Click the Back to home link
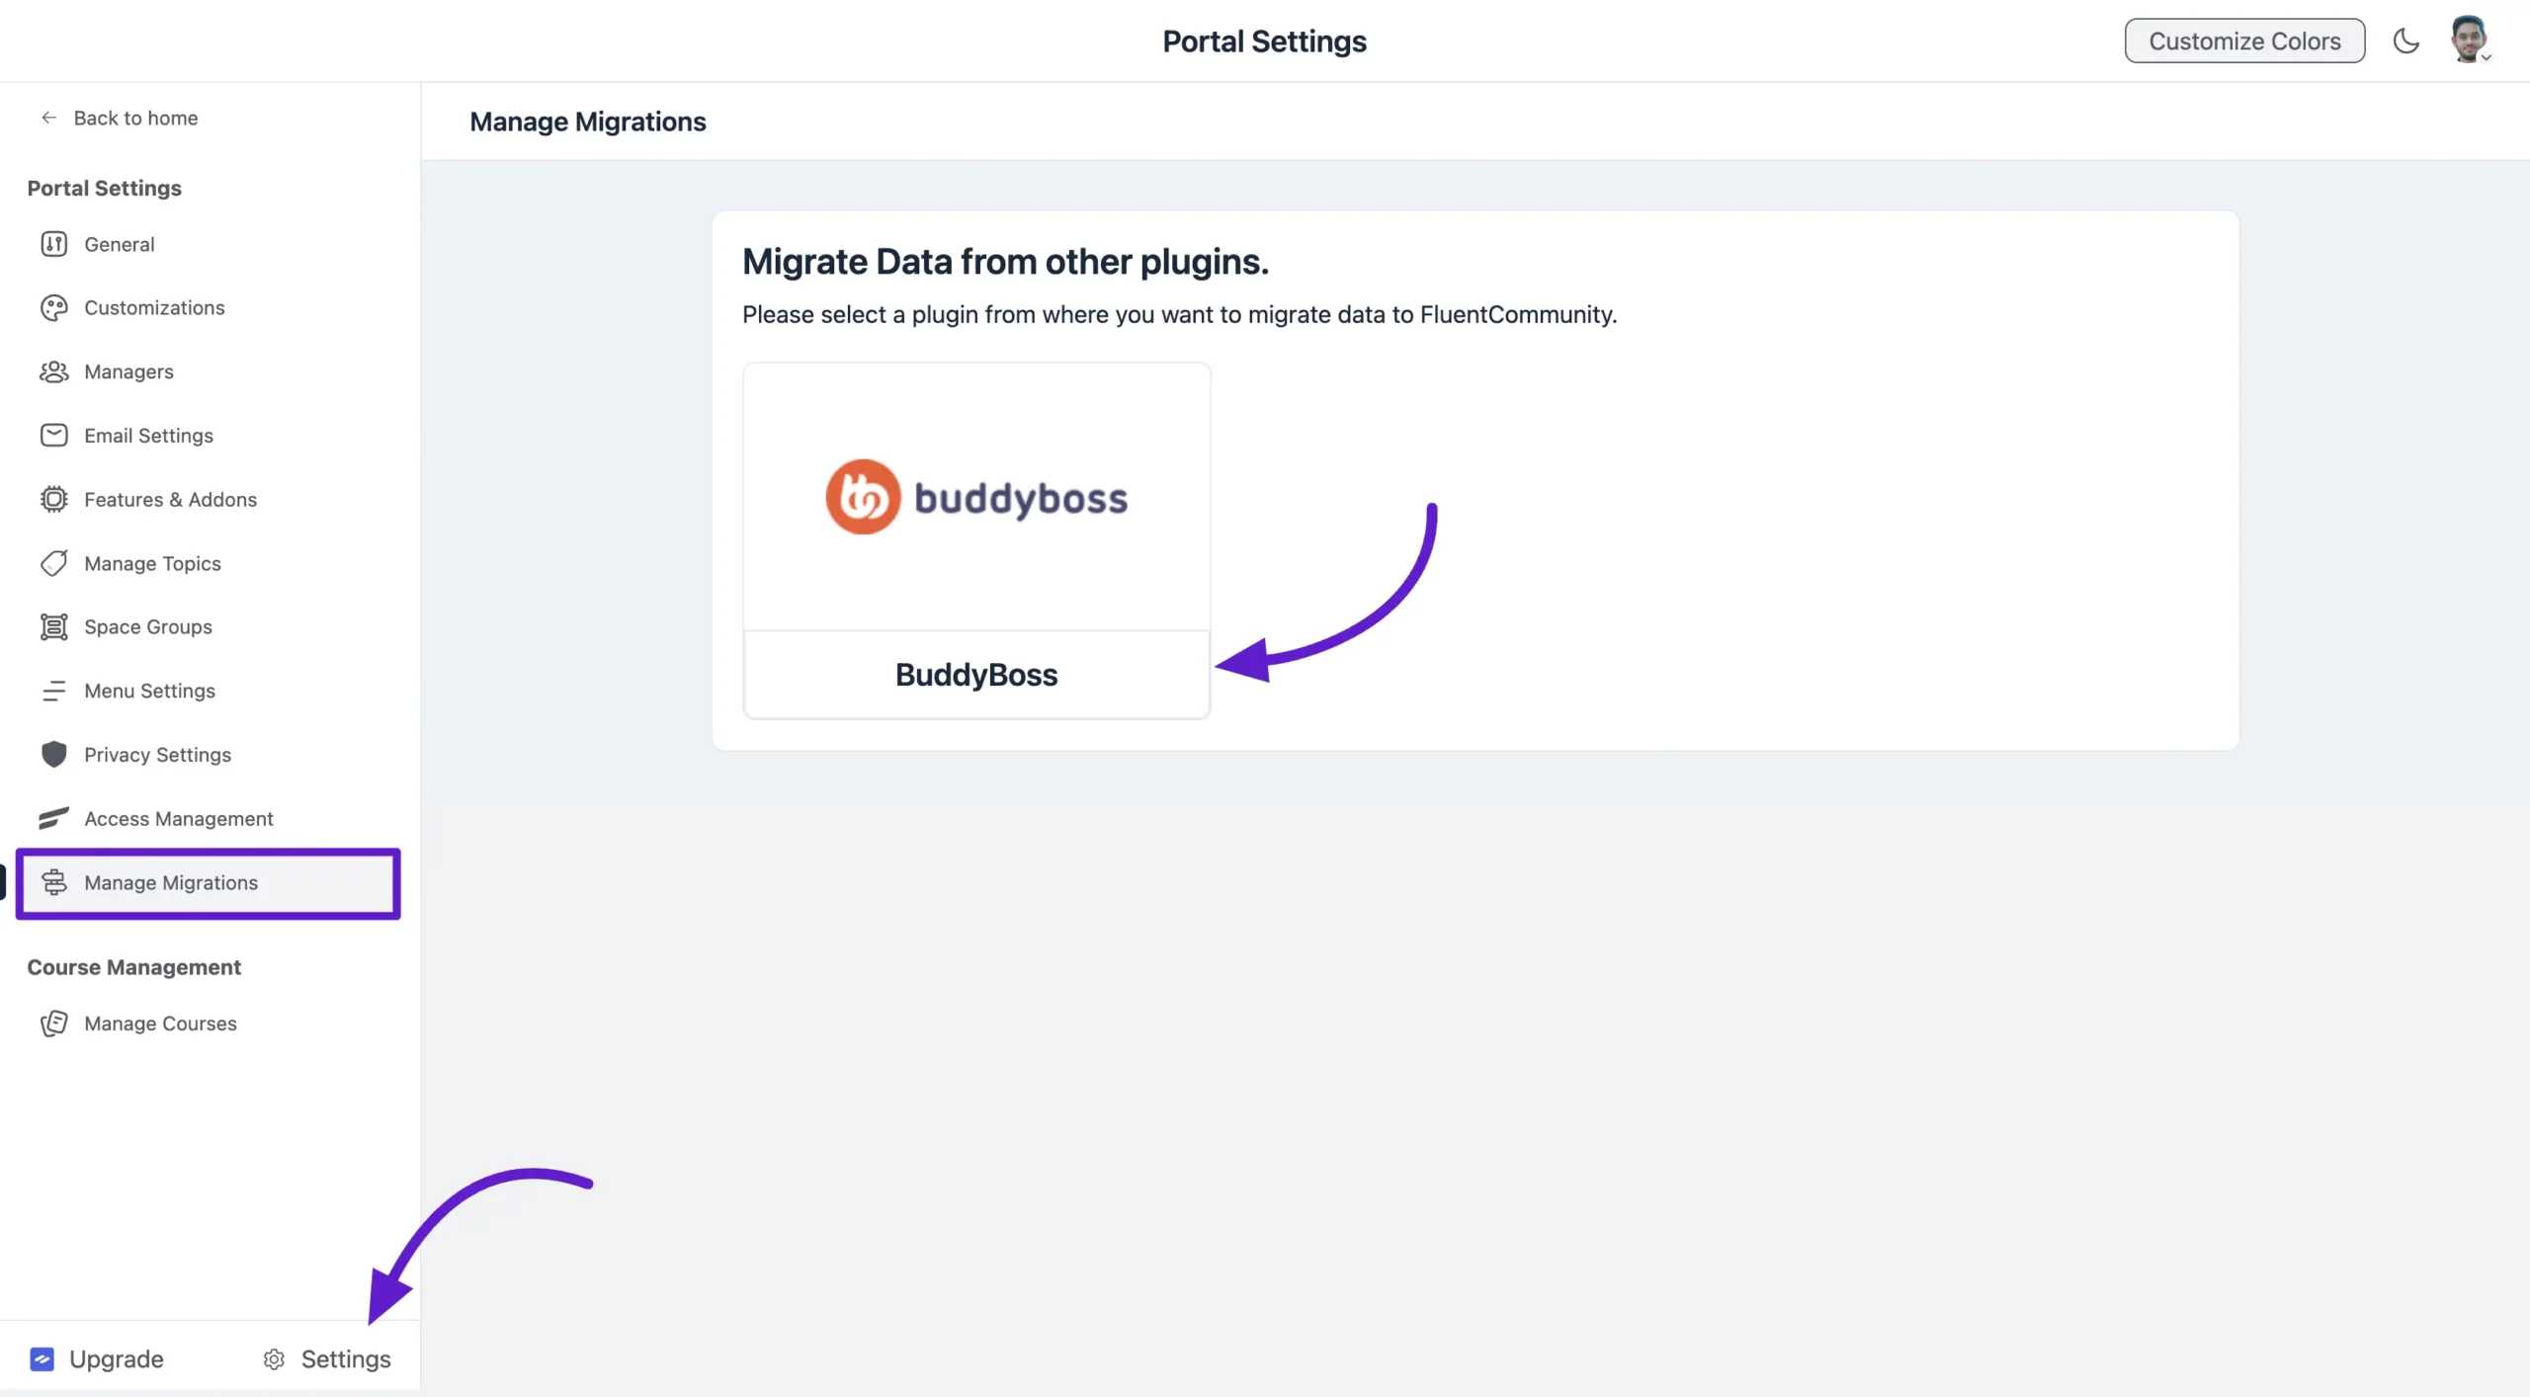The height and width of the screenshot is (1397, 2530). (119, 118)
